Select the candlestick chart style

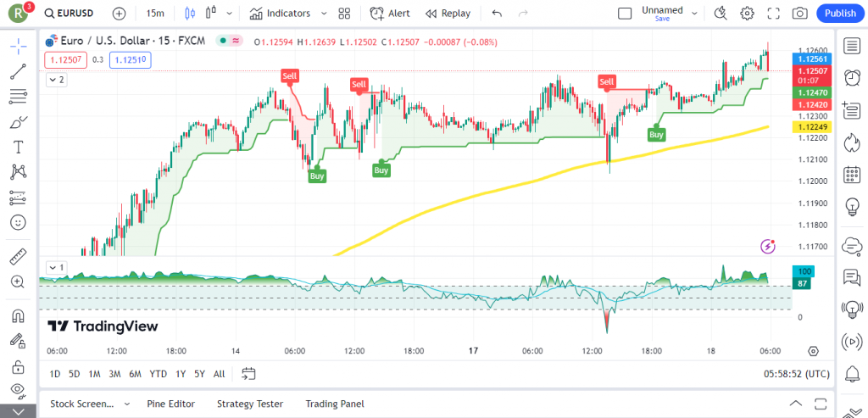(191, 14)
